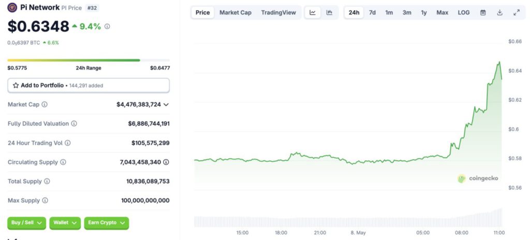The width and height of the screenshot is (530, 240).
Task: Click Add to Portfolio button
Action: [89, 86]
